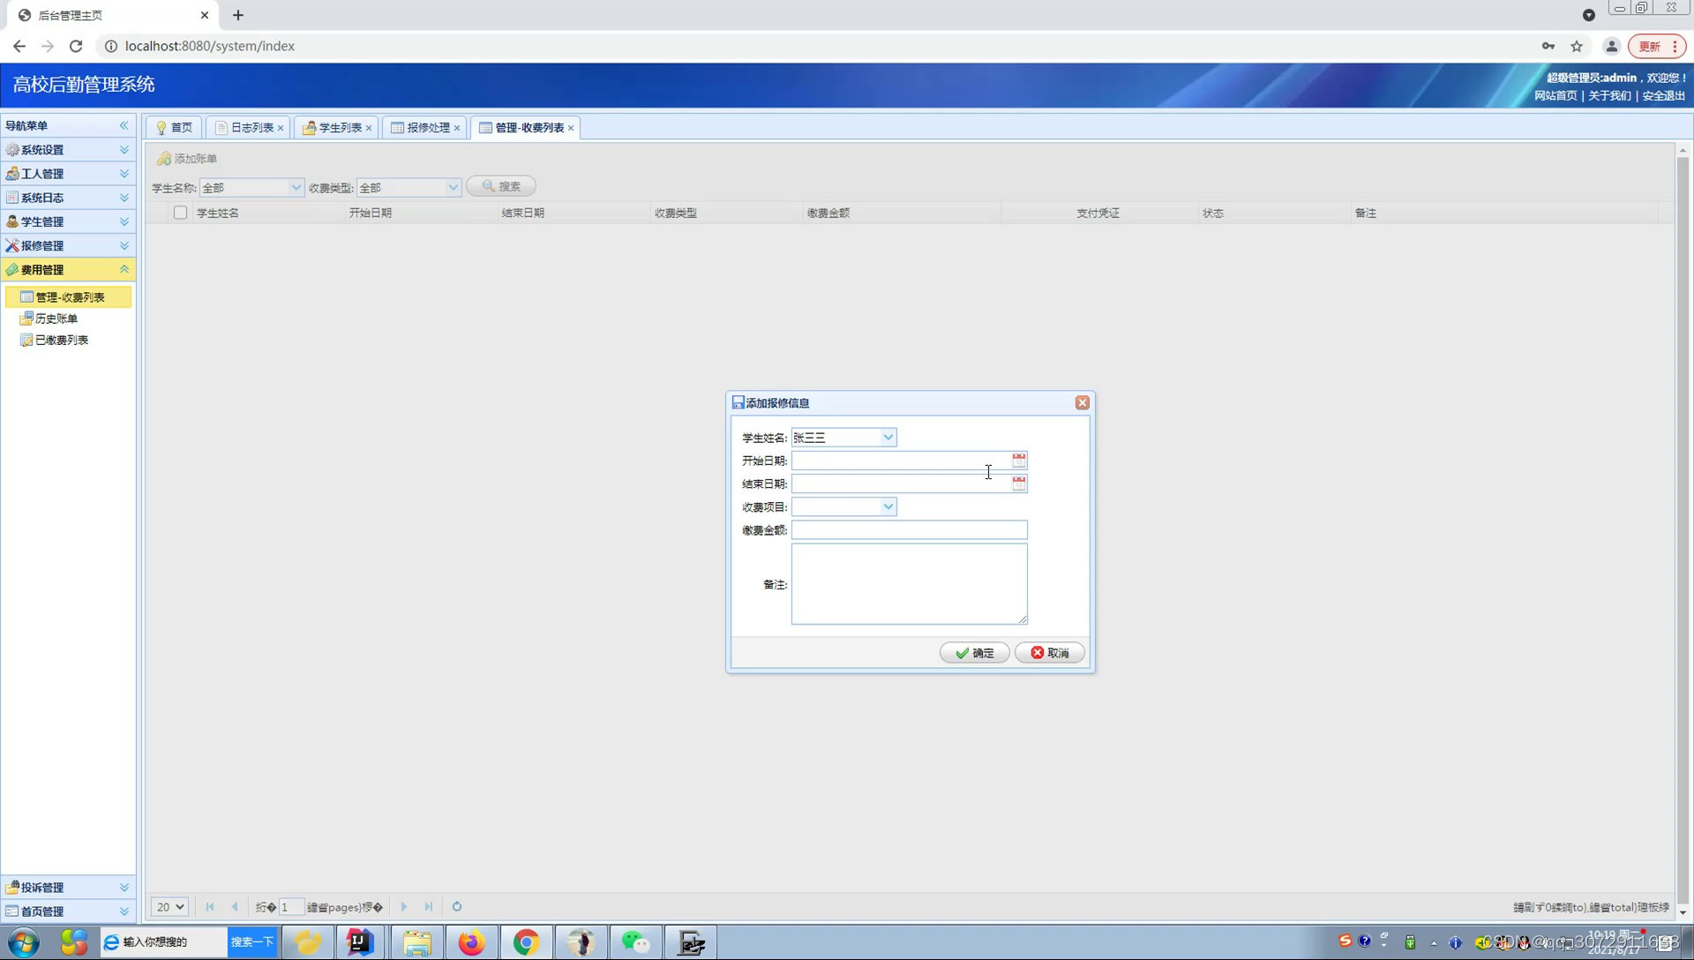Open the 收费项目 dropdown in dialog

coord(888,506)
